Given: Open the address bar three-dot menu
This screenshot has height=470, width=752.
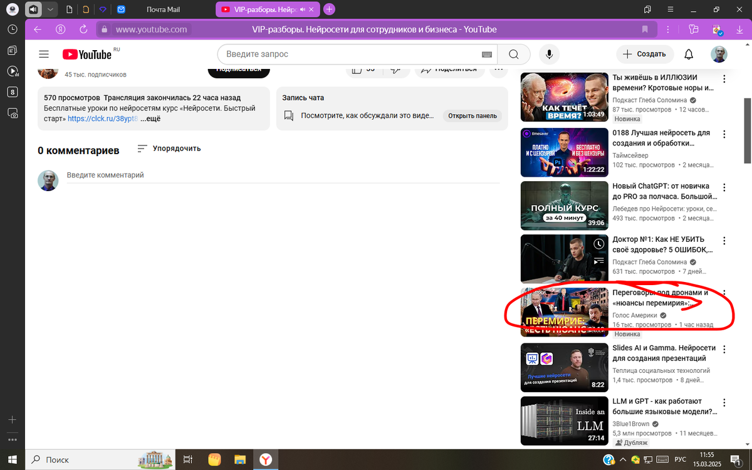Looking at the screenshot, I should [669, 29].
